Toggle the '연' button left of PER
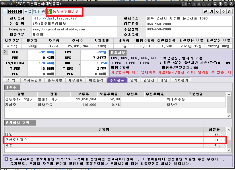The width and height of the screenshot is (235, 170). click(x=5, y=52)
